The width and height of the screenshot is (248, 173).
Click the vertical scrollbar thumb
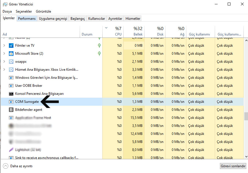tap(245, 116)
